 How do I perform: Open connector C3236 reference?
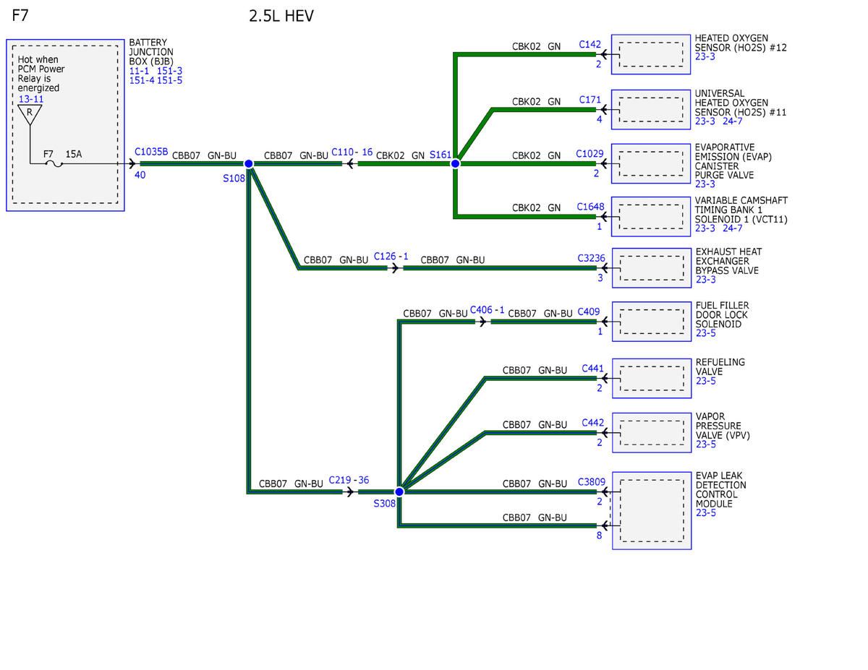591,257
